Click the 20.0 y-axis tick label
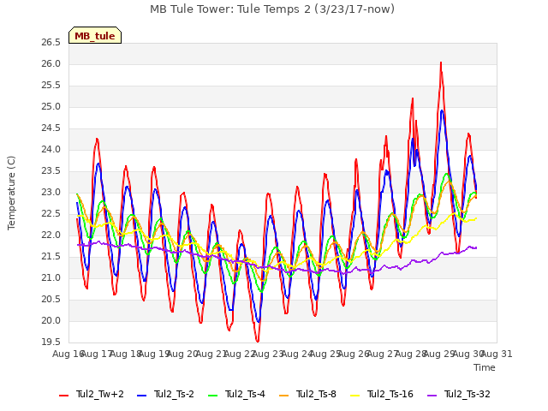548x411 pixels. [51, 320]
